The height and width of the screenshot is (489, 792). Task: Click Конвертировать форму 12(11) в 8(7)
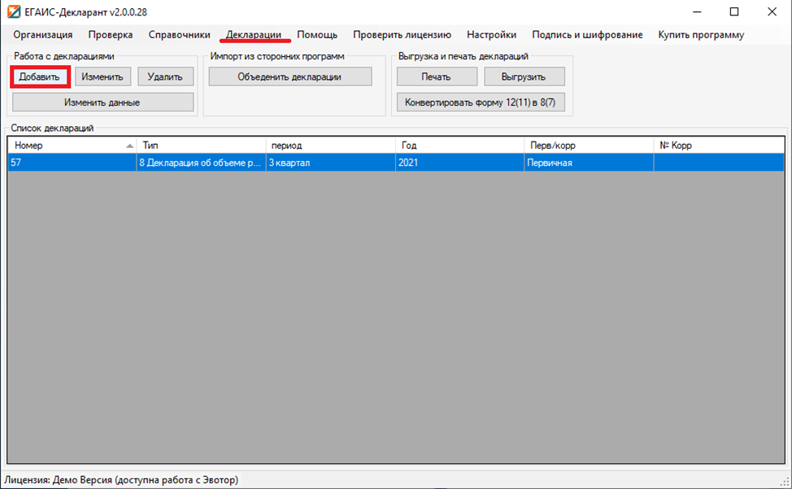click(x=481, y=103)
